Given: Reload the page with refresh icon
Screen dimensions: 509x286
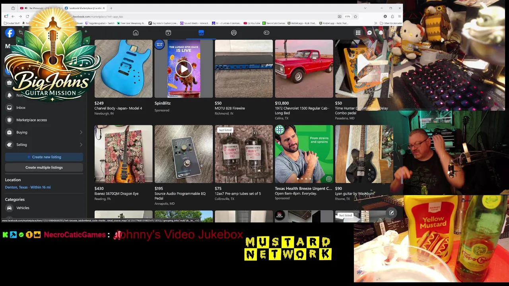Looking at the screenshot, I should (x=27, y=16).
